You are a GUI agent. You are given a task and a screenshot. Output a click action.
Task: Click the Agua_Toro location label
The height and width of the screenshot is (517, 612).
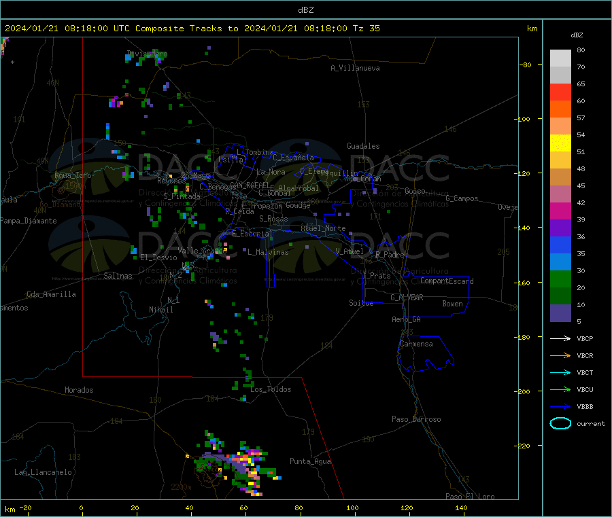pyautogui.click(x=73, y=175)
